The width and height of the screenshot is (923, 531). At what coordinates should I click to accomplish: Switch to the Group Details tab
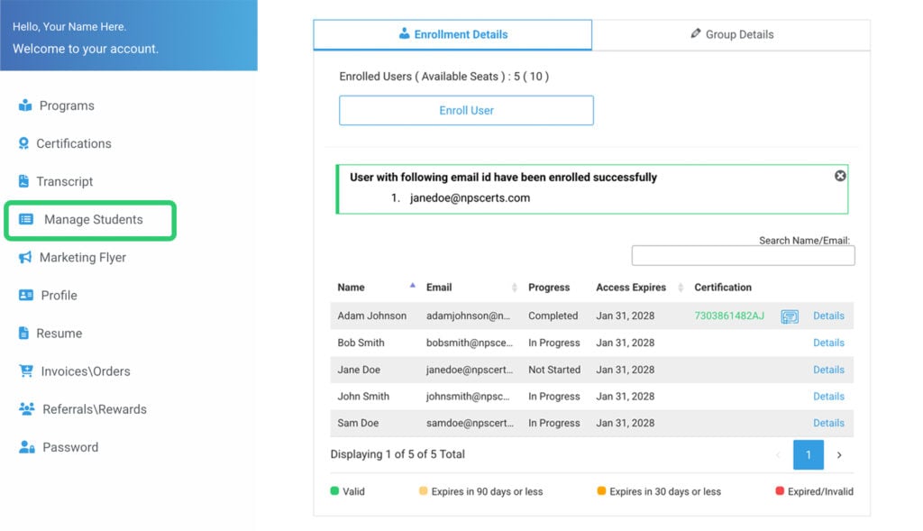[731, 35]
